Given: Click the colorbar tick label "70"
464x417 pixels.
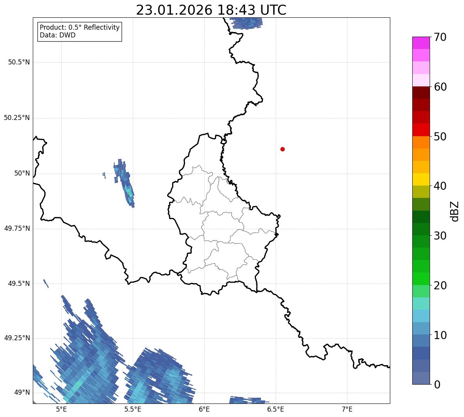Looking at the screenshot, I should pyautogui.click(x=440, y=37).
